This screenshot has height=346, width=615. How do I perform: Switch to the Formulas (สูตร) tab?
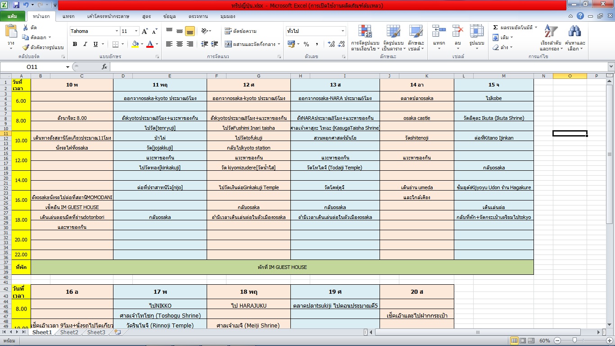[x=146, y=16]
